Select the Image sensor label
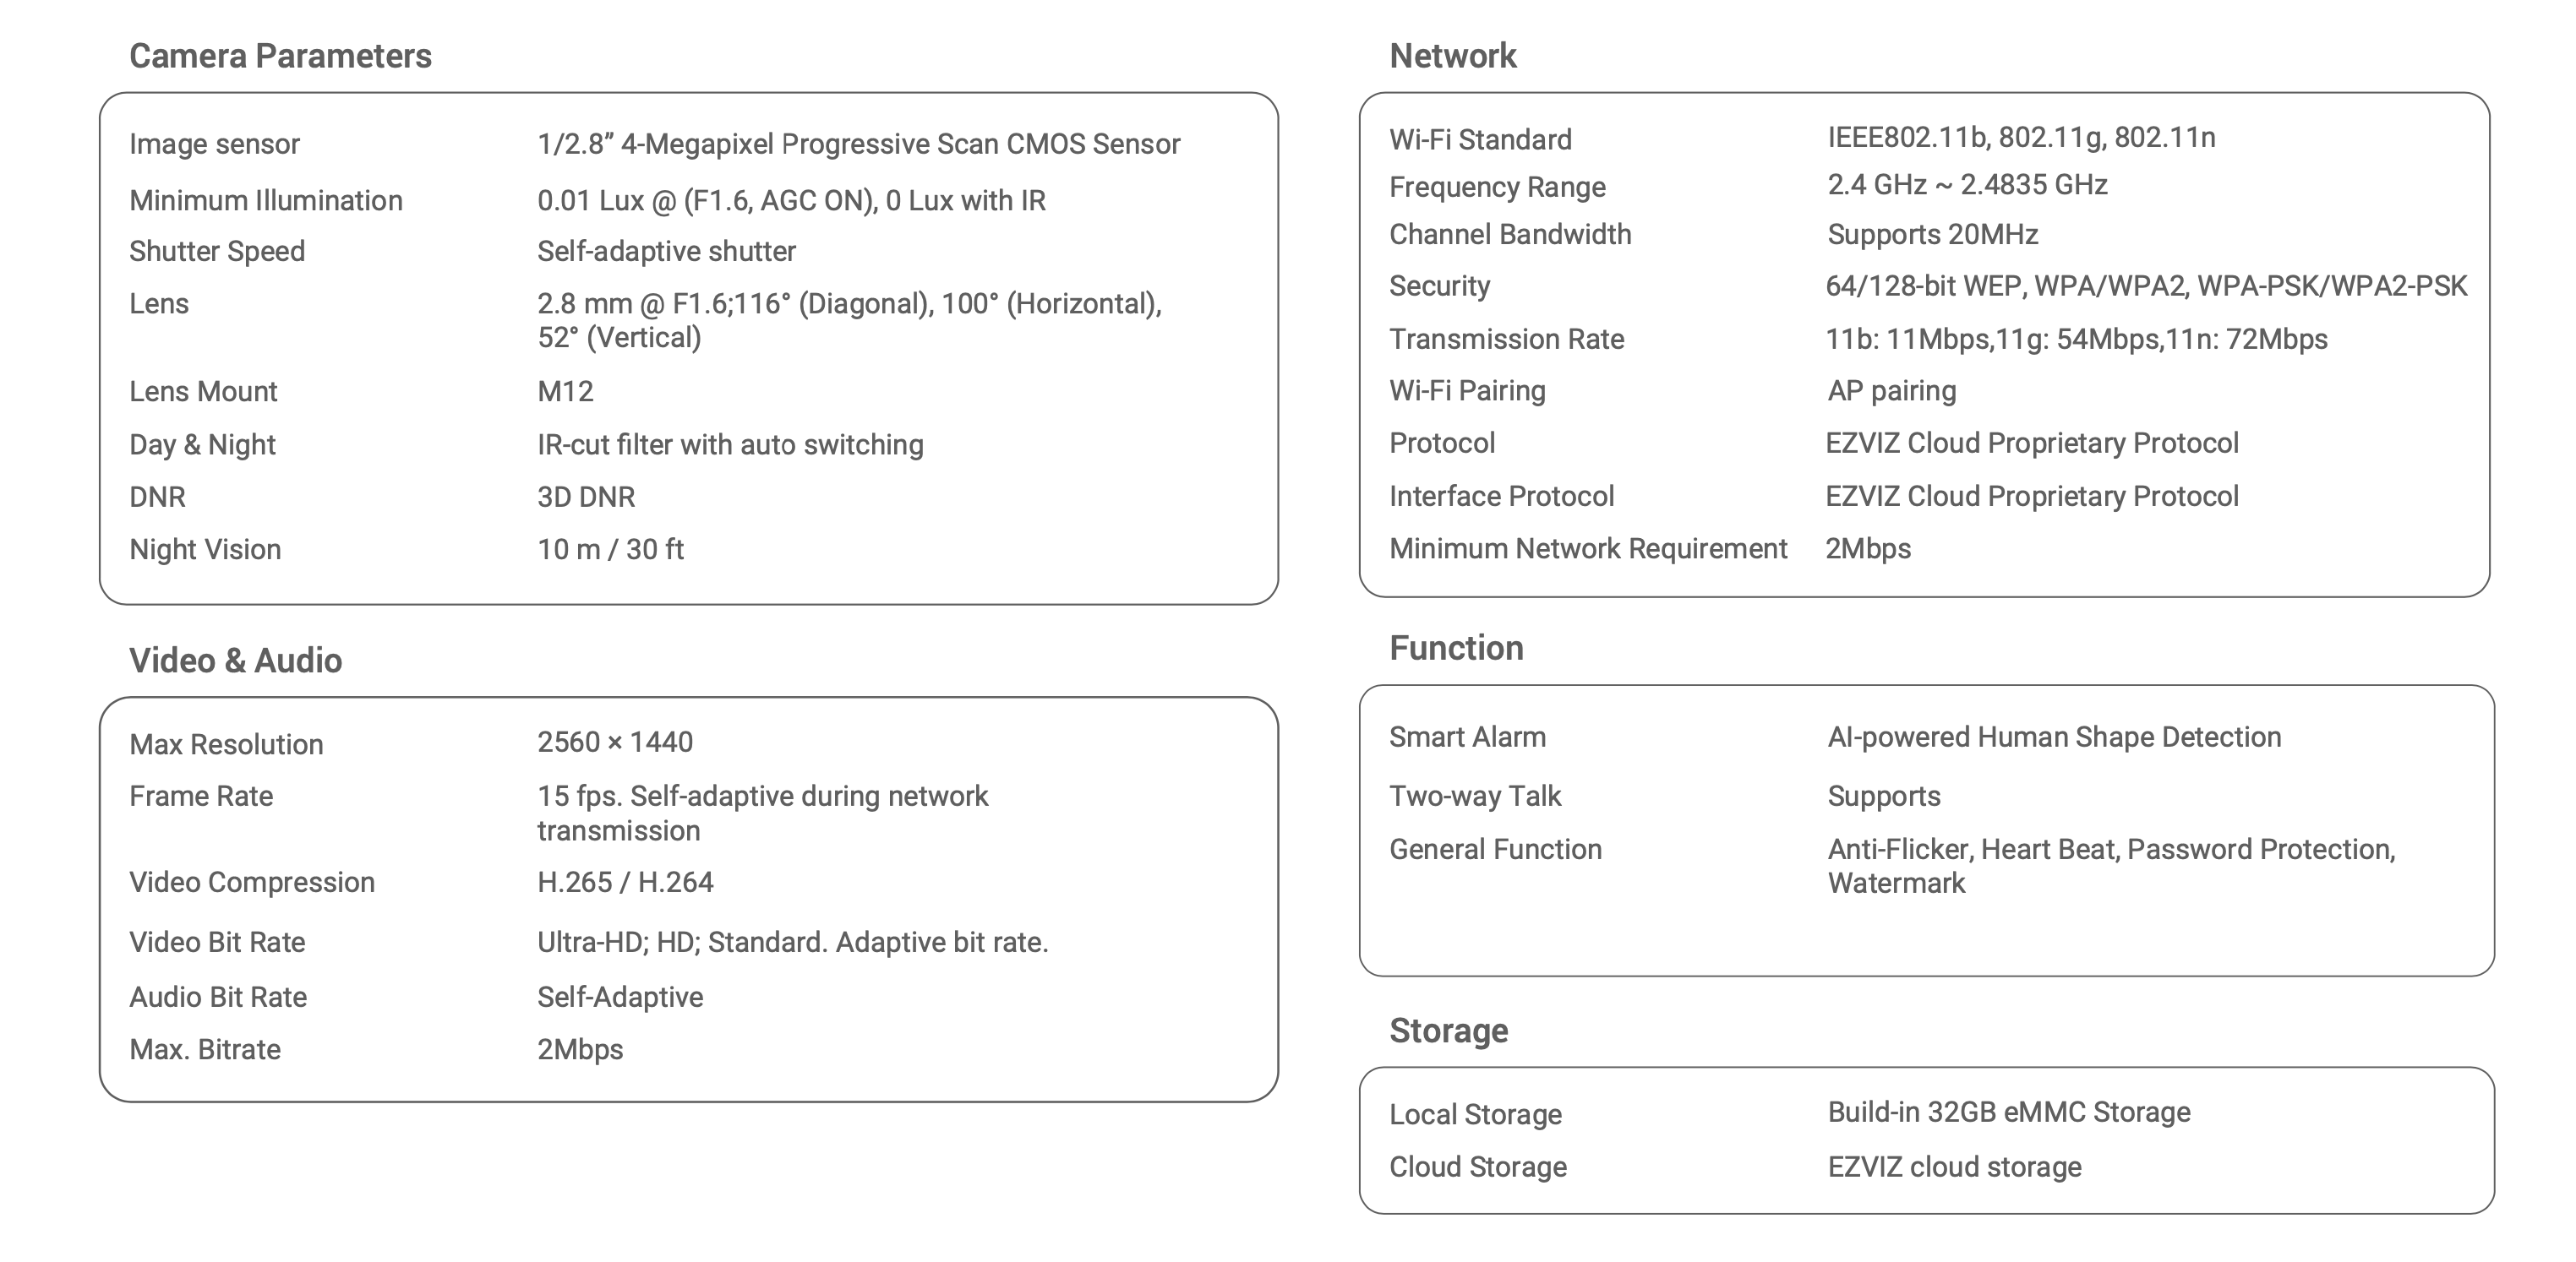 [x=214, y=144]
